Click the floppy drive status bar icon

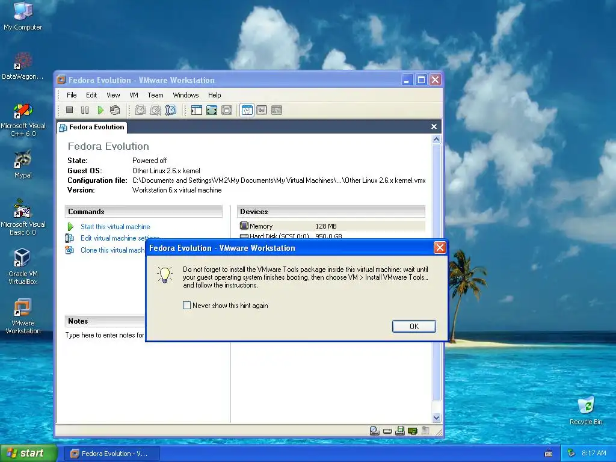tap(400, 431)
